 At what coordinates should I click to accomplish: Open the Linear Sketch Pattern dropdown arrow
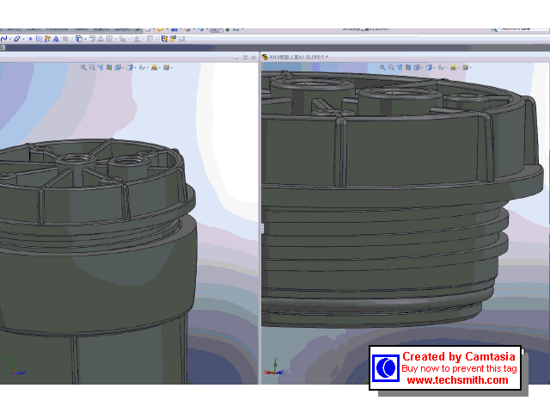point(115,39)
